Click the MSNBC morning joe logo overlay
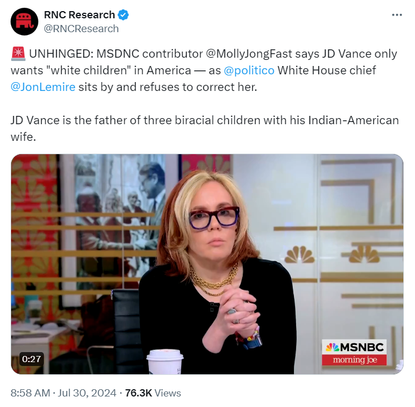This screenshot has width=415, height=407. coord(354,352)
